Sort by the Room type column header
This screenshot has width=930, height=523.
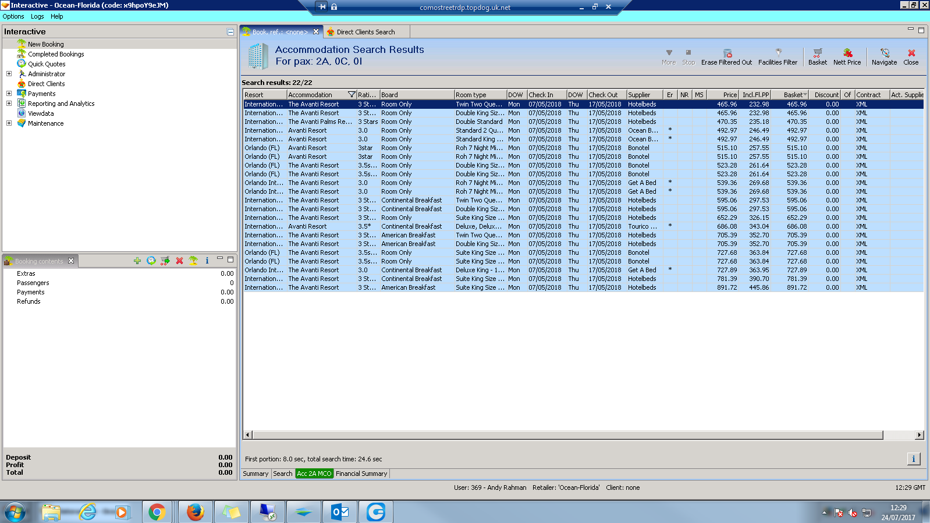pyautogui.click(x=480, y=95)
